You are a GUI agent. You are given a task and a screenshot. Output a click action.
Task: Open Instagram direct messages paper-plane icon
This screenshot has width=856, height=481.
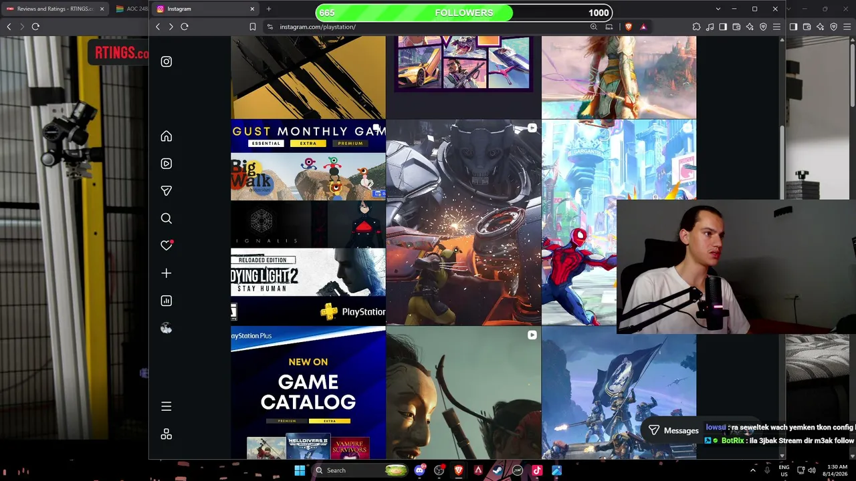point(167,191)
